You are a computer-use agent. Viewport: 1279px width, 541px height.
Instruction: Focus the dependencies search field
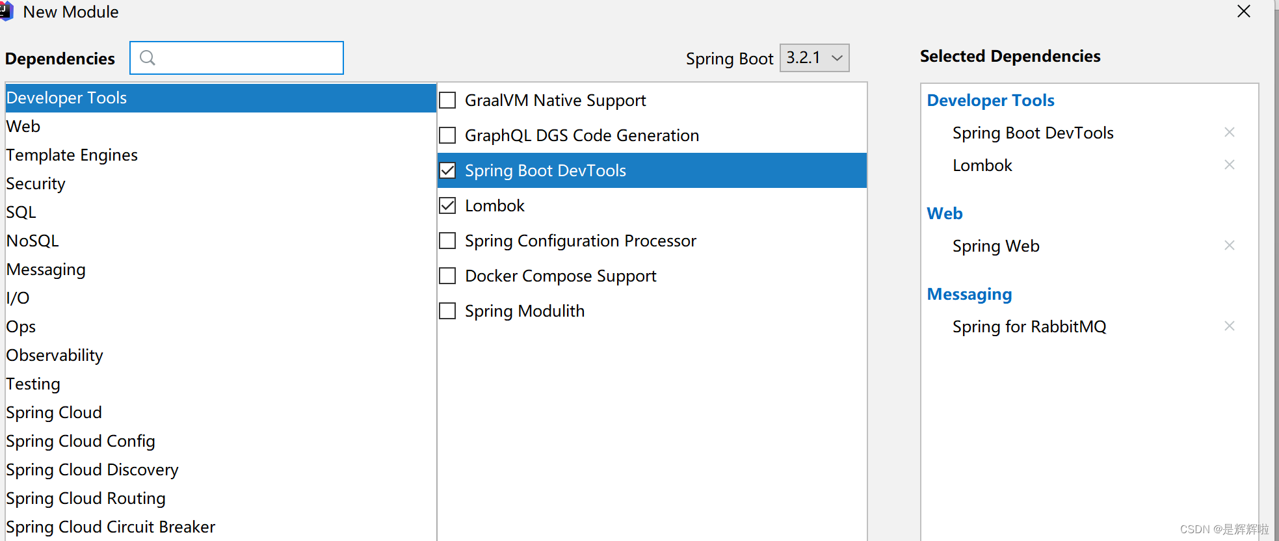(237, 58)
